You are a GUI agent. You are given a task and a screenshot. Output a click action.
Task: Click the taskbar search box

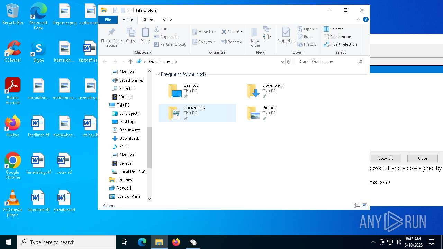point(66,242)
